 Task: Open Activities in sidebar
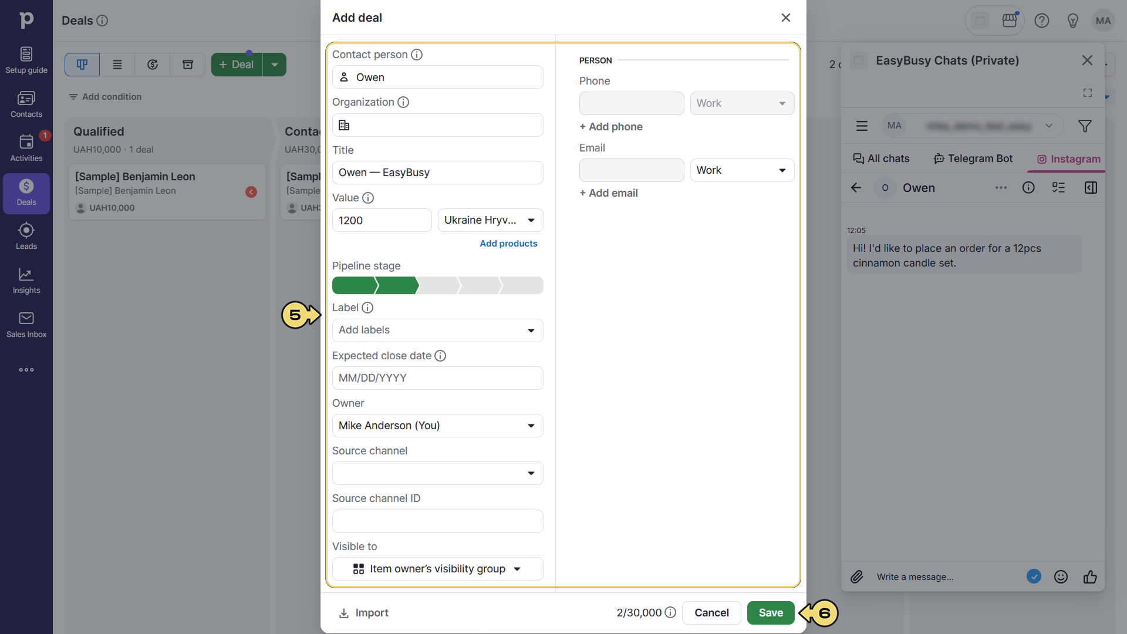point(26,149)
